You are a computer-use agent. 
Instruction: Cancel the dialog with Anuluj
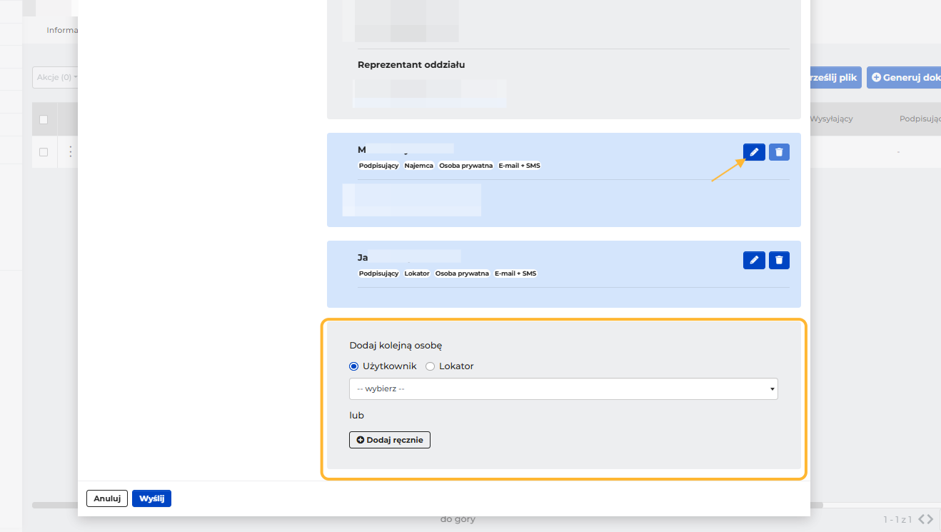click(107, 498)
